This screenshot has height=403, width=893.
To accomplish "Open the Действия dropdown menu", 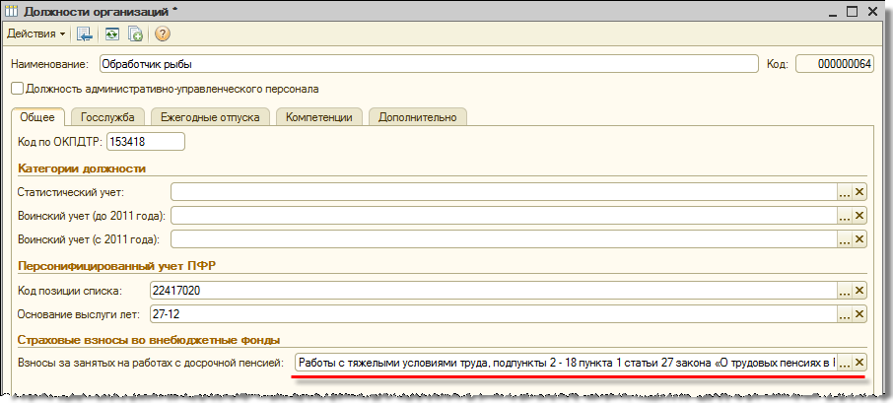I will coord(36,34).
